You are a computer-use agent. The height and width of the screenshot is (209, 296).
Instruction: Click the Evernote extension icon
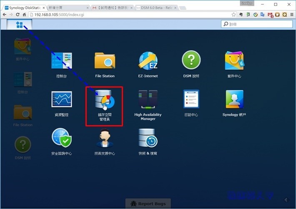coord(241,15)
